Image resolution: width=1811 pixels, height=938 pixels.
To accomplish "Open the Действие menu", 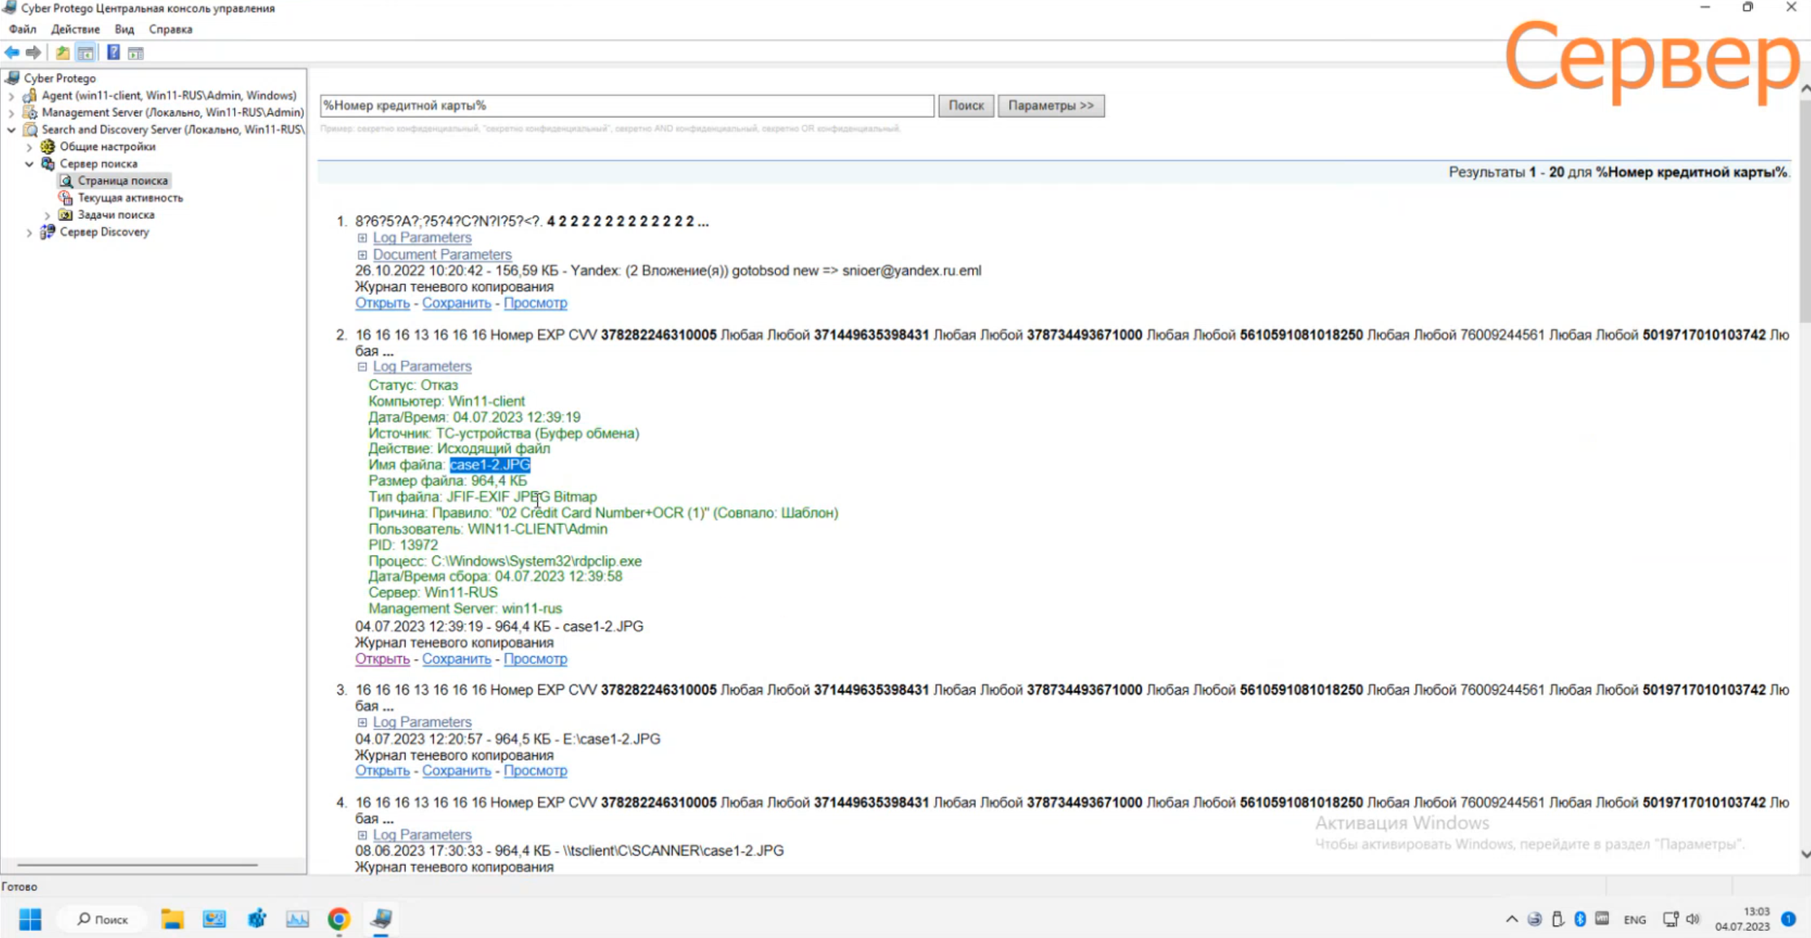I will [x=75, y=30].
